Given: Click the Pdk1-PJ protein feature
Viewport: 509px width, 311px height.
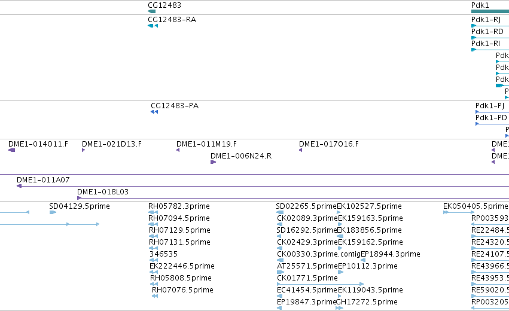Looking at the screenshot, I should [489, 106].
